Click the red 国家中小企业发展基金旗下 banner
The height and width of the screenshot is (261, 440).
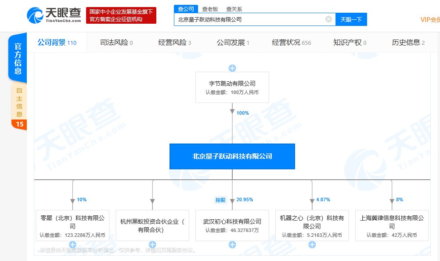tap(121, 15)
